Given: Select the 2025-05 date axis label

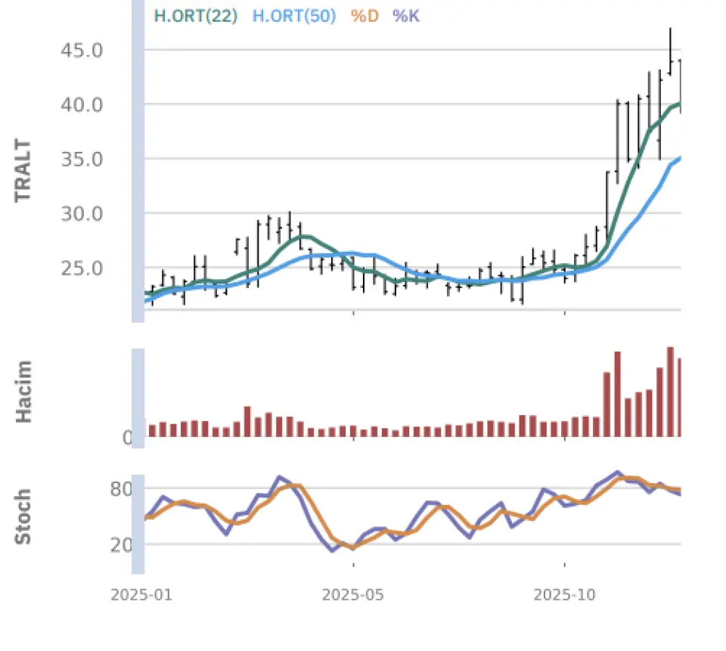Looking at the screenshot, I should 353,595.
